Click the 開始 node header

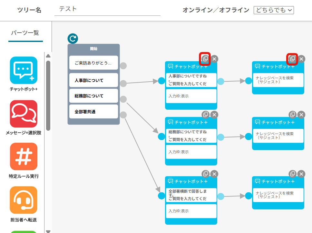(93, 49)
